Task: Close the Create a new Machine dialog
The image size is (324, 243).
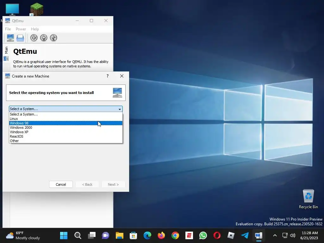Action: pos(122,76)
